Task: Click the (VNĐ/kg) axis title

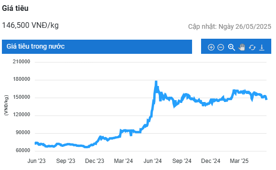Action: coord(6,105)
